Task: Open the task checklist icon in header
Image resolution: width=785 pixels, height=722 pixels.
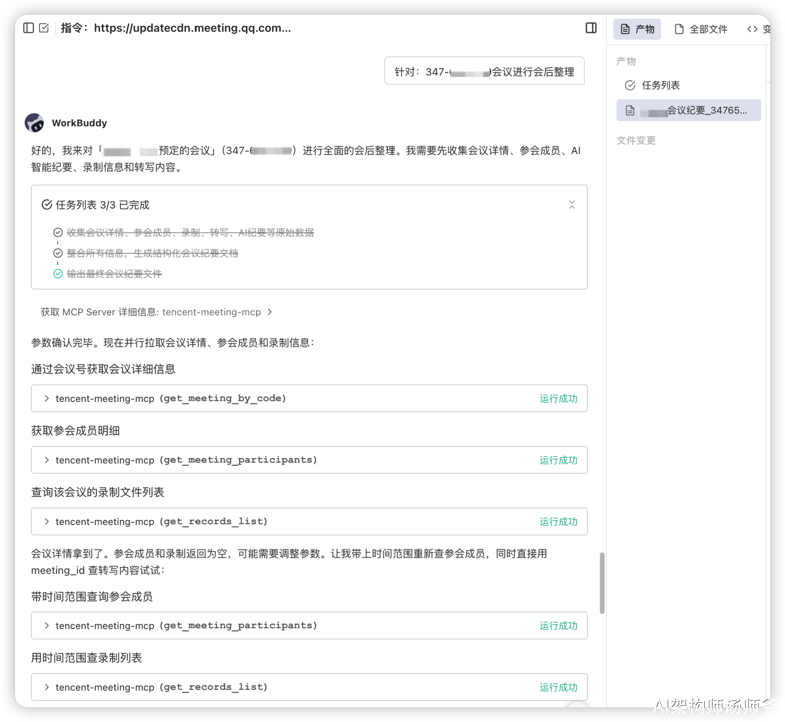Action: (44, 28)
